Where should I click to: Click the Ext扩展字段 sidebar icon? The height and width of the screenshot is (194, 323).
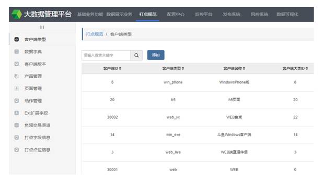point(17,113)
